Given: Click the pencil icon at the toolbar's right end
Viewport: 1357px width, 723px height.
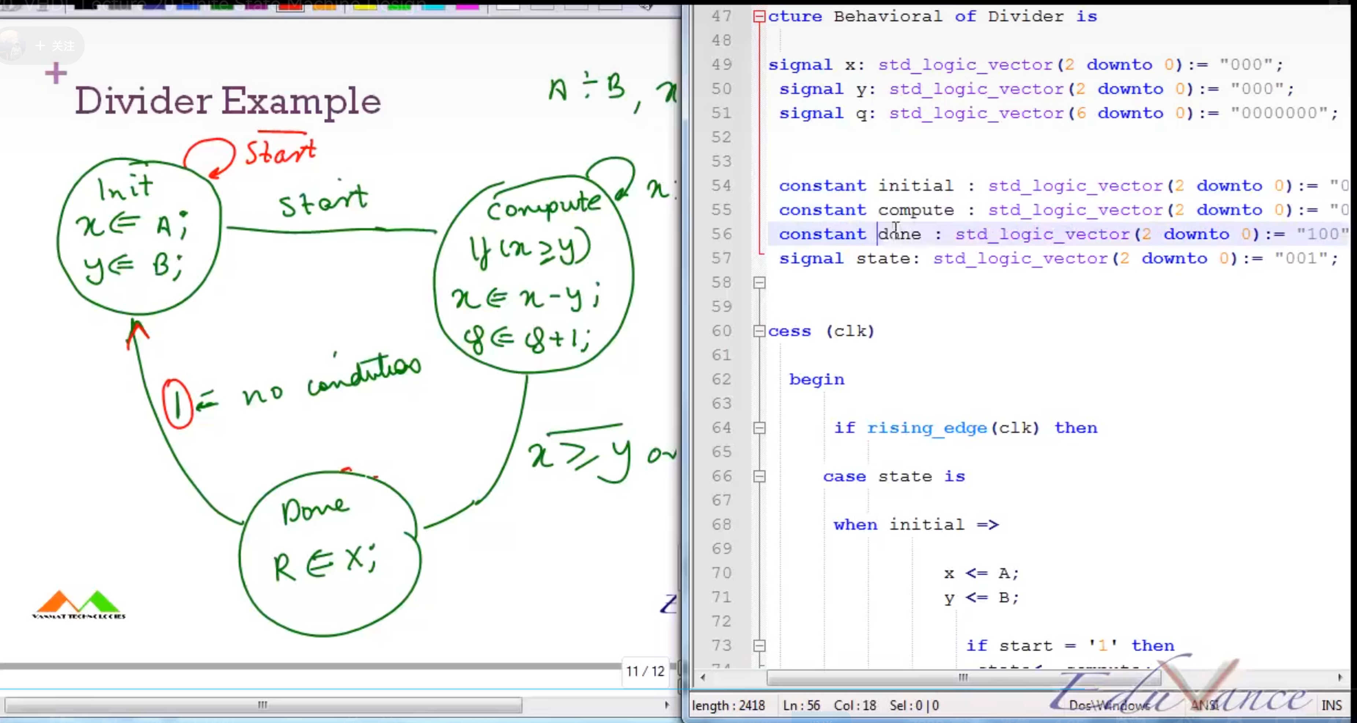Looking at the screenshot, I should pyautogui.click(x=645, y=7).
